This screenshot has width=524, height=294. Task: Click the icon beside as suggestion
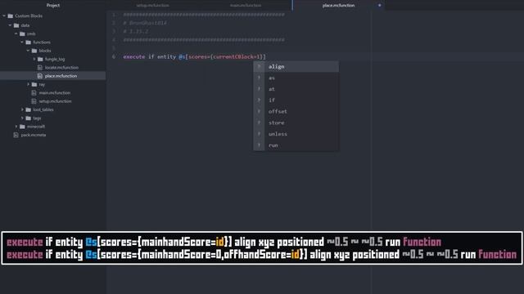click(259, 78)
